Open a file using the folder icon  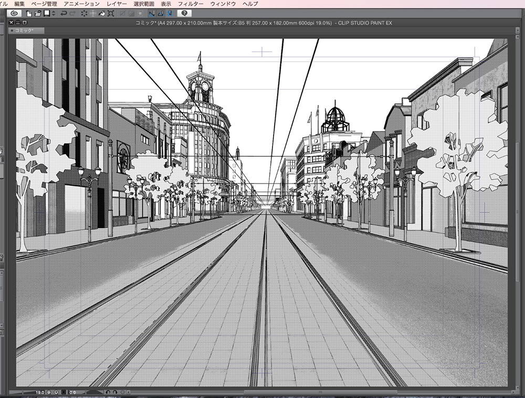[38, 13]
